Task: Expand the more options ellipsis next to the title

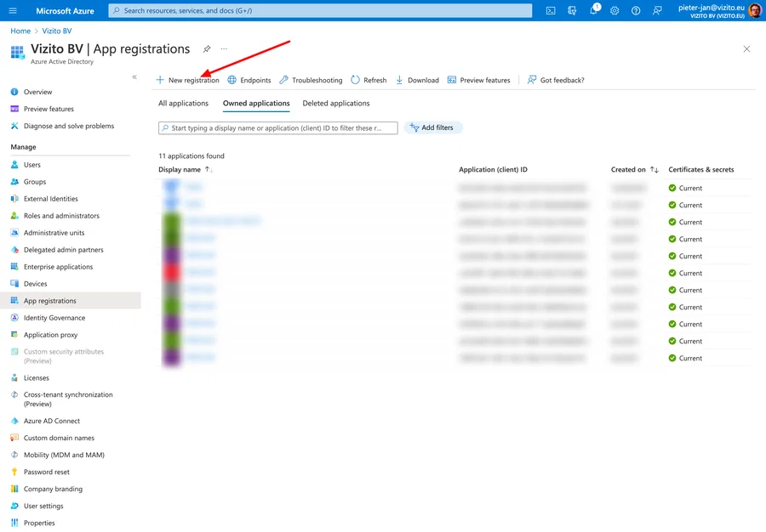Action: click(224, 49)
